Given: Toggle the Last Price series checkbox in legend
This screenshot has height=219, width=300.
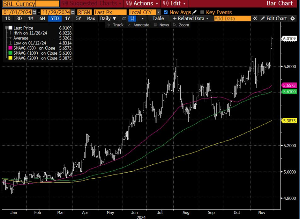Looking at the screenshot, I should pyautogui.click(x=10, y=28).
